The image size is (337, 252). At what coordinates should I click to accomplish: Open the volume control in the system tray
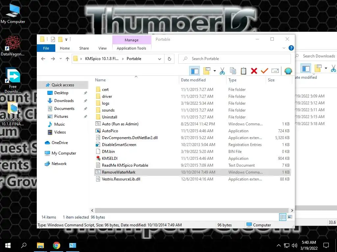295,245
